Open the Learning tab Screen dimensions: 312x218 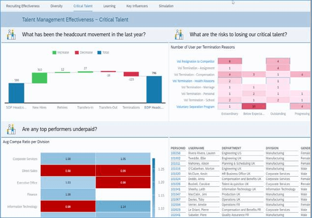(x=110, y=6)
